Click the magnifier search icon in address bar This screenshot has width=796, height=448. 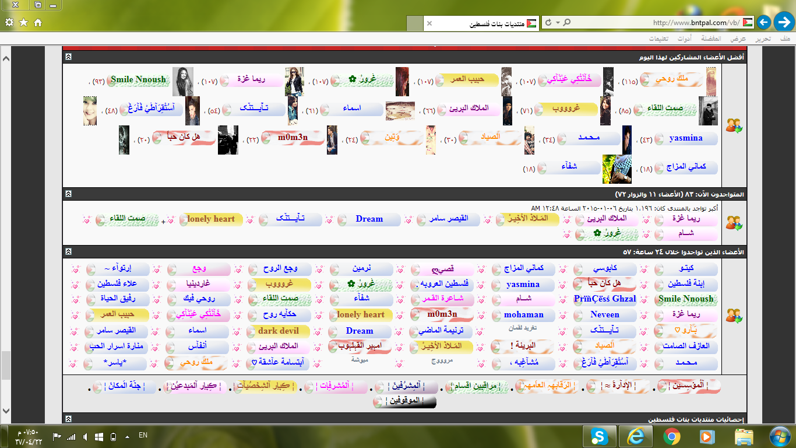(x=567, y=23)
